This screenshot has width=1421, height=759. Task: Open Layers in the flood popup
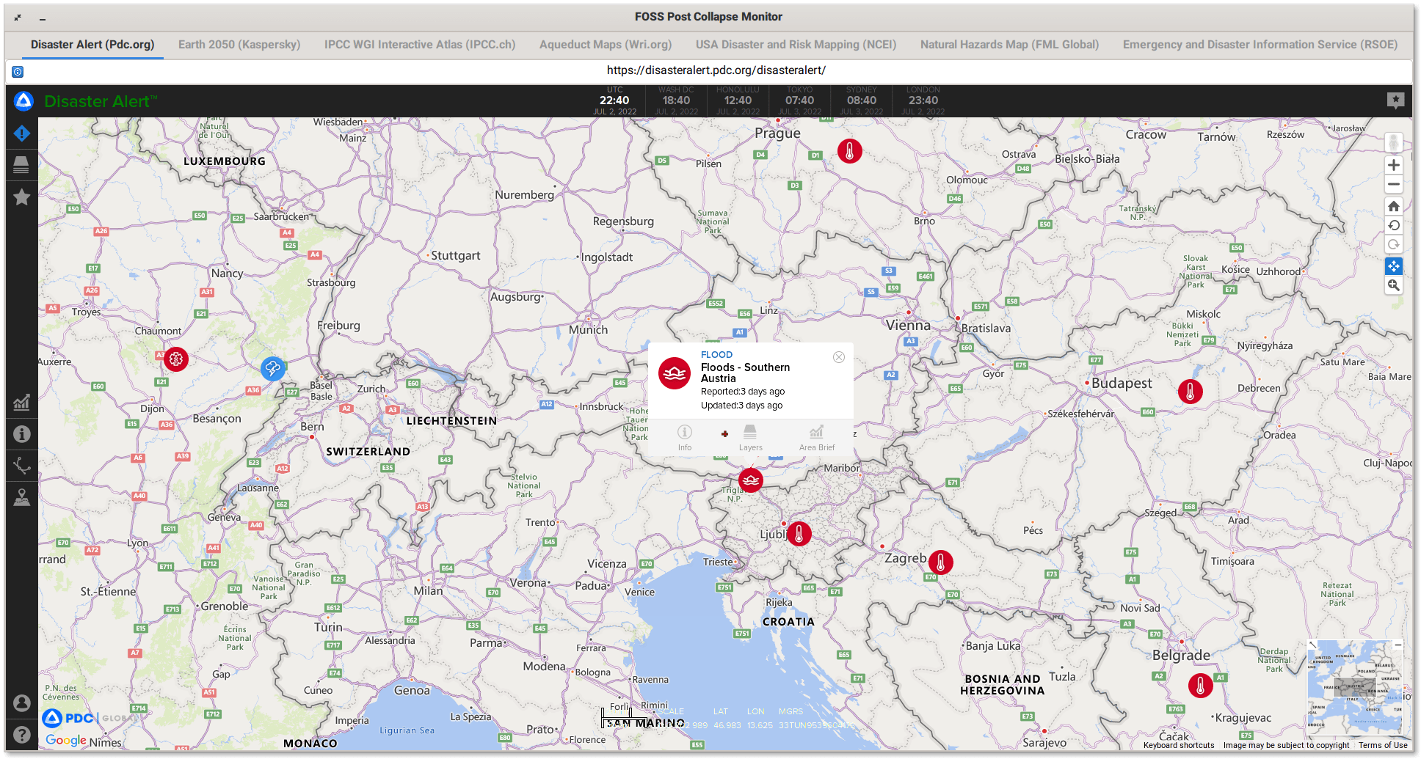click(750, 438)
